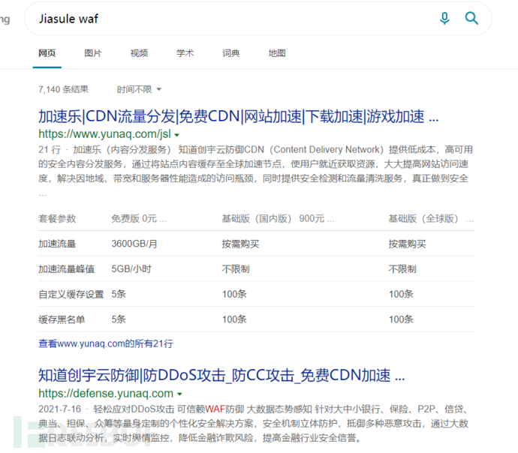Open the 加速乐|CDN流量分发 result title

click(238, 116)
